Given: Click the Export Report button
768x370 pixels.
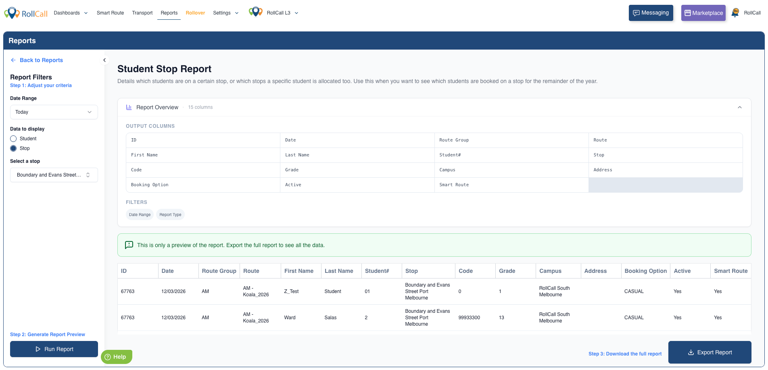Looking at the screenshot, I should 710,352.
